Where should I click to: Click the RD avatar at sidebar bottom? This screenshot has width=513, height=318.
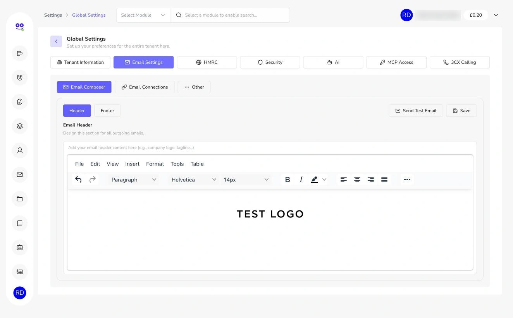tap(20, 293)
